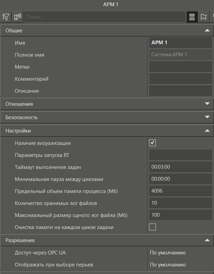The height and width of the screenshot is (274, 214).
Task: Enable Очистка памяти на каждом цикле задачи checkbox
Action: pyautogui.click(x=152, y=227)
